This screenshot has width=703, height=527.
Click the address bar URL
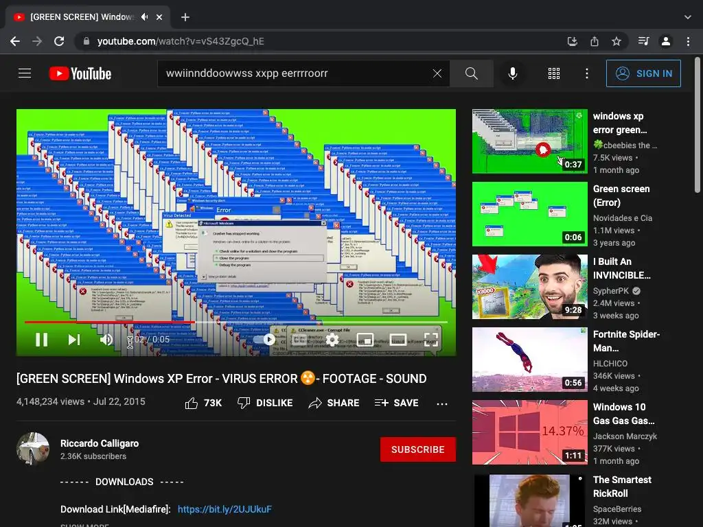point(181,41)
